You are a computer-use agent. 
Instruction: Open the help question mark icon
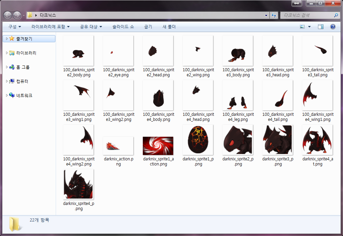(333, 27)
